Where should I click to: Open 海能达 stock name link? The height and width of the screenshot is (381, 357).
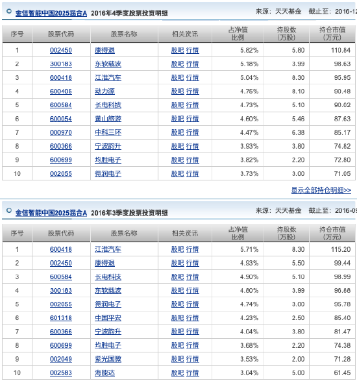[105, 373]
